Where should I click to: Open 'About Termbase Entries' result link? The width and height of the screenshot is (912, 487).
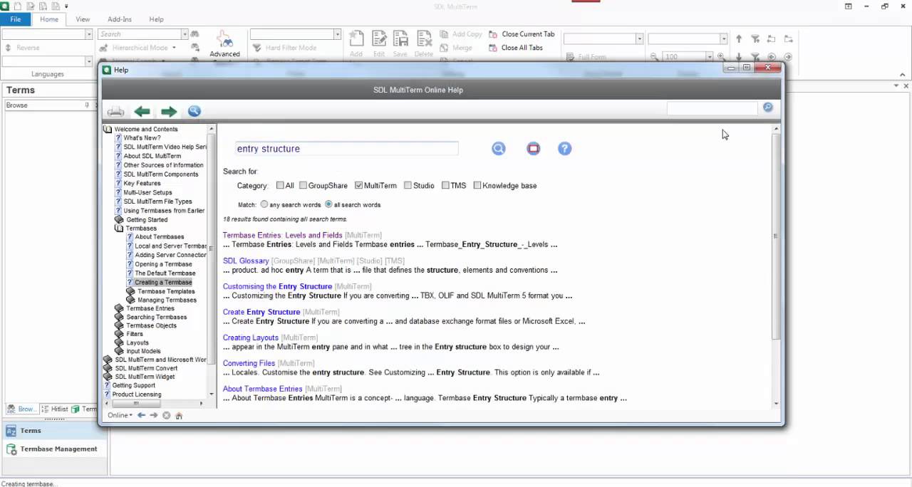262,389
